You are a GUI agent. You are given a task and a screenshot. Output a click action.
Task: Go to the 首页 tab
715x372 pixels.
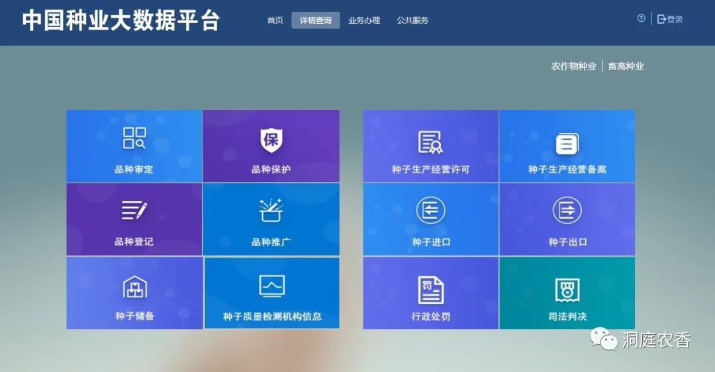click(275, 21)
